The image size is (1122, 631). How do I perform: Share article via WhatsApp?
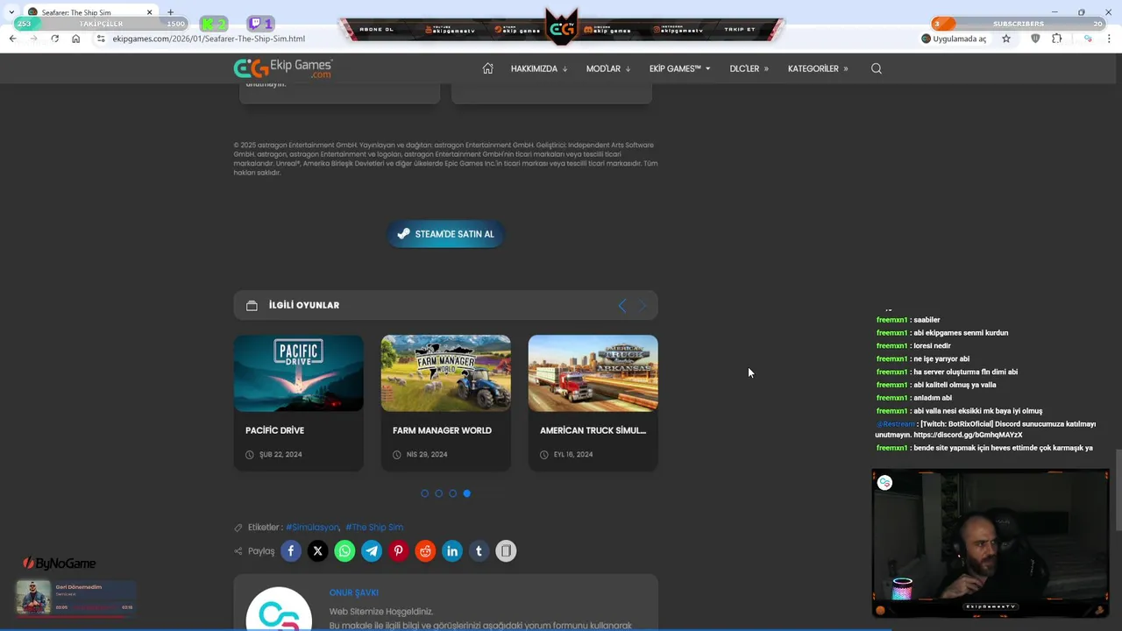coord(344,551)
